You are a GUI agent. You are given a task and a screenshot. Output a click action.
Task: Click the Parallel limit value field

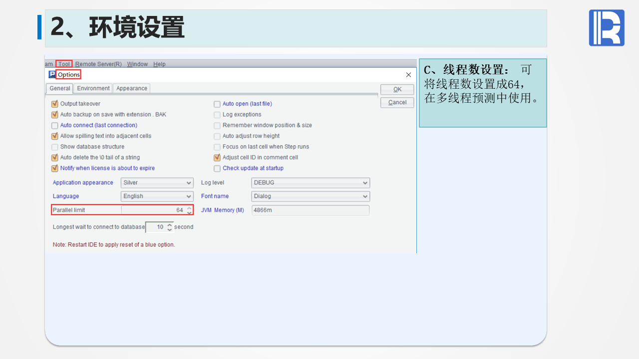click(x=153, y=210)
